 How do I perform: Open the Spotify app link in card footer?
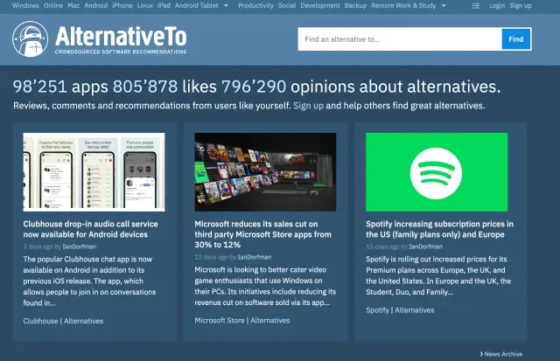[x=377, y=310]
